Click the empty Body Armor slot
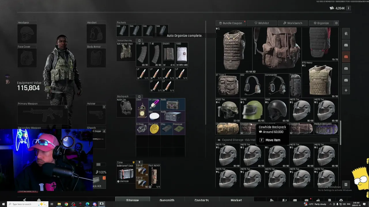 [x=96, y=58]
